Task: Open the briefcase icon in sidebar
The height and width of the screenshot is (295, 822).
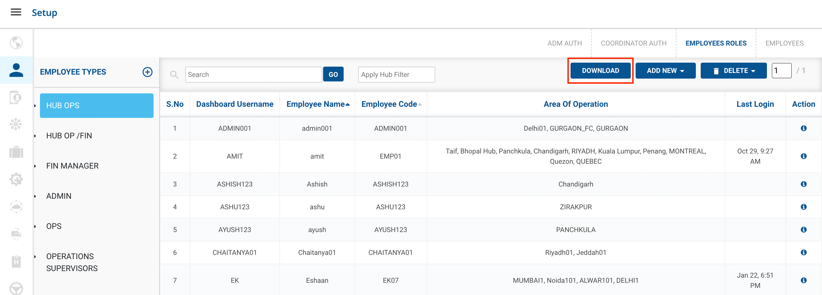Action: pos(16,152)
